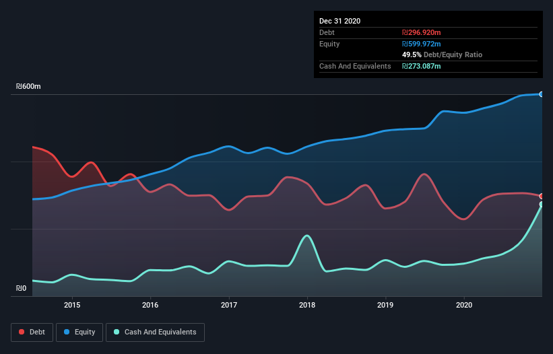Image resolution: width=553 pixels, height=354 pixels.
Task: Toggle the Cash And Equivalents legend button
Action: pyautogui.click(x=155, y=332)
